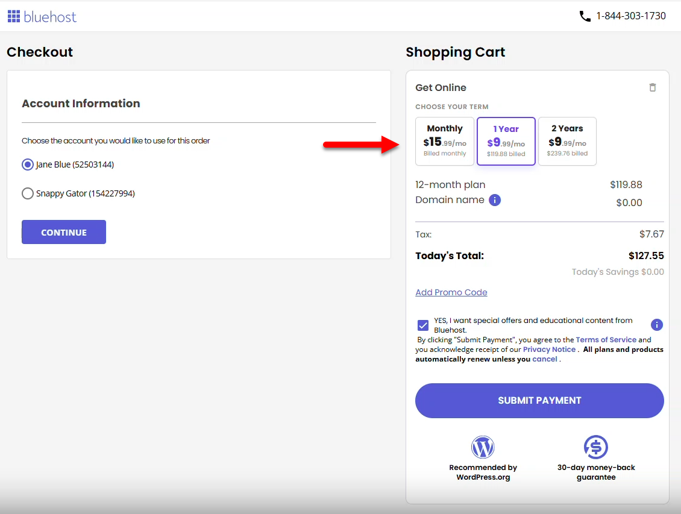Click the Tax amount $7.67

pyautogui.click(x=651, y=234)
